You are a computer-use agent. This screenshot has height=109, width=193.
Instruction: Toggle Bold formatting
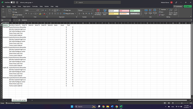tap(26, 13)
